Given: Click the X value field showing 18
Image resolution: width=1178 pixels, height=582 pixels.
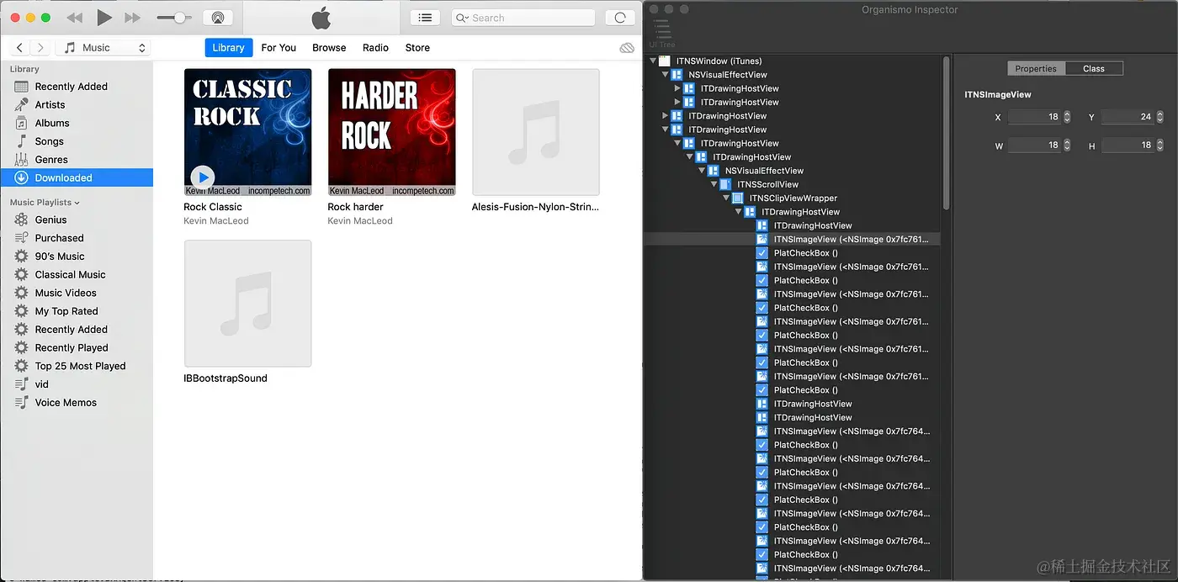Looking at the screenshot, I should [x=1035, y=117].
